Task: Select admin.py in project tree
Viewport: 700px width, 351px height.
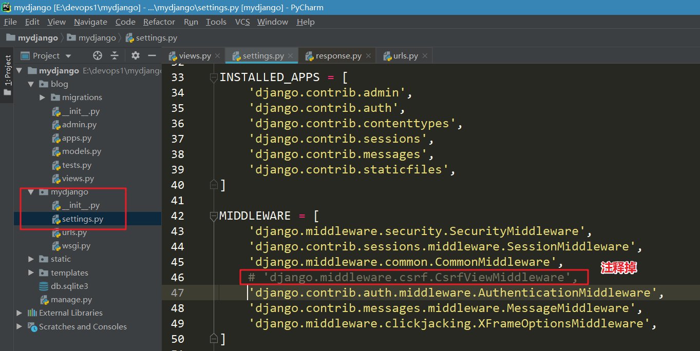Action: coord(74,124)
